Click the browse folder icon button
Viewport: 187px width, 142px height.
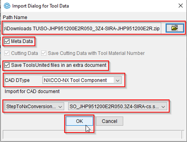[x=175, y=28]
